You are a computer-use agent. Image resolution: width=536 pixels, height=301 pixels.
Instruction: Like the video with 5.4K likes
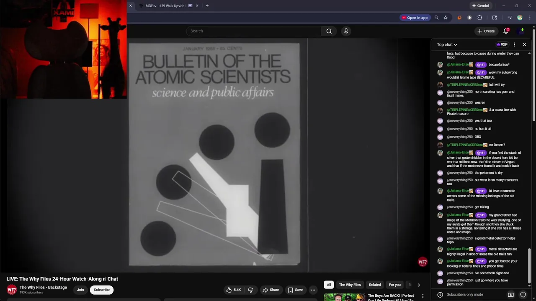(234, 290)
